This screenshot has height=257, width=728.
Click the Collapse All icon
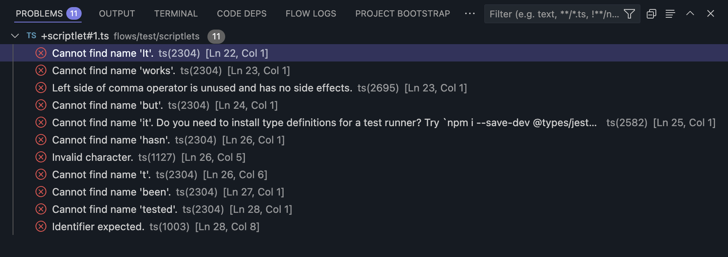tap(651, 14)
